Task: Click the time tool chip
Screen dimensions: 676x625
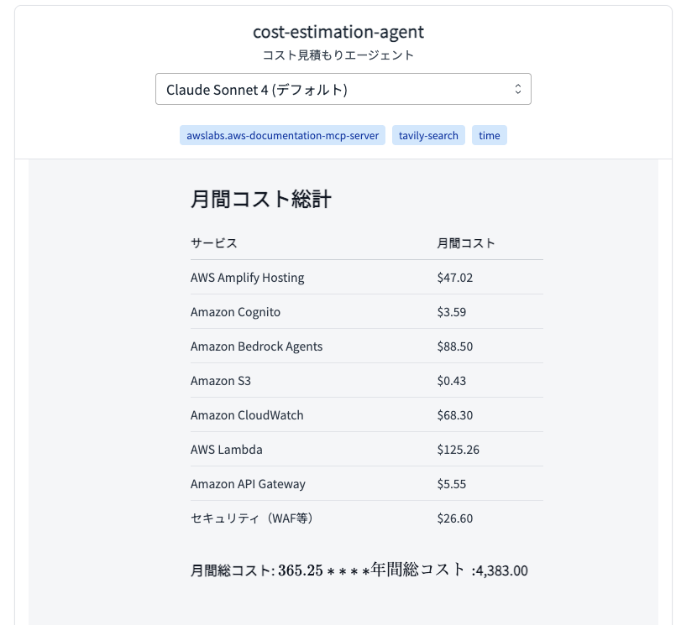Action: (x=490, y=135)
